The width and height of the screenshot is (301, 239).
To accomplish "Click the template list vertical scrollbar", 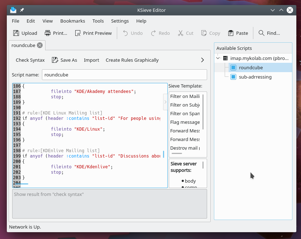I will 203,111.
